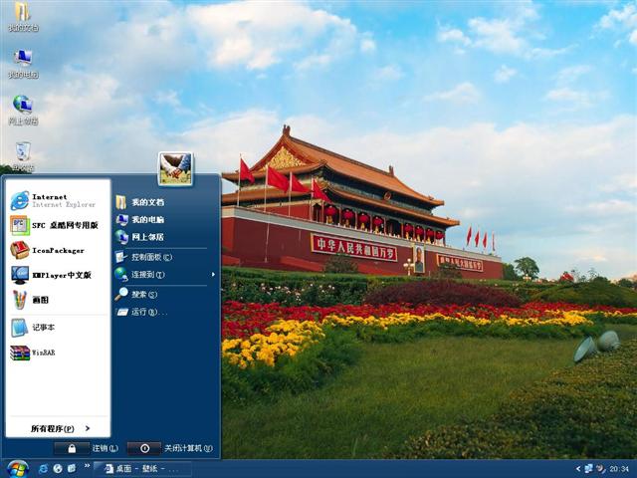This screenshot has width=637, height=478.
Task: Expand quick launch overflow chevron
Action: [x=87, y=466]
